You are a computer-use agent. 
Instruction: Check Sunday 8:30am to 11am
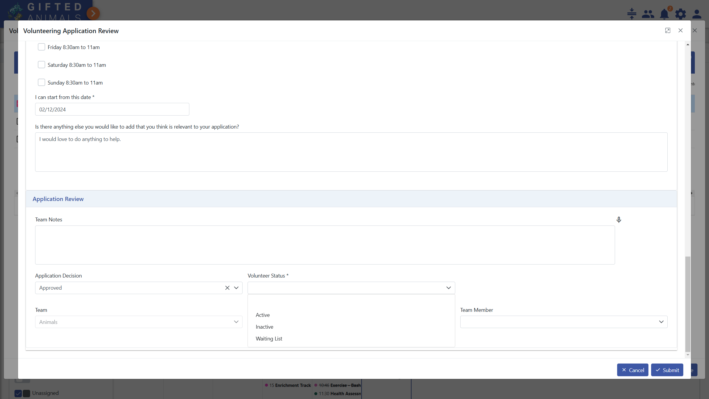41,82
